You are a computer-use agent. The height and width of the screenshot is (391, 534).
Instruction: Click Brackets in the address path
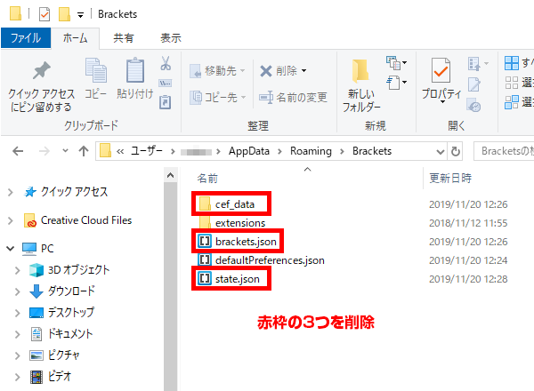point(372,151)
